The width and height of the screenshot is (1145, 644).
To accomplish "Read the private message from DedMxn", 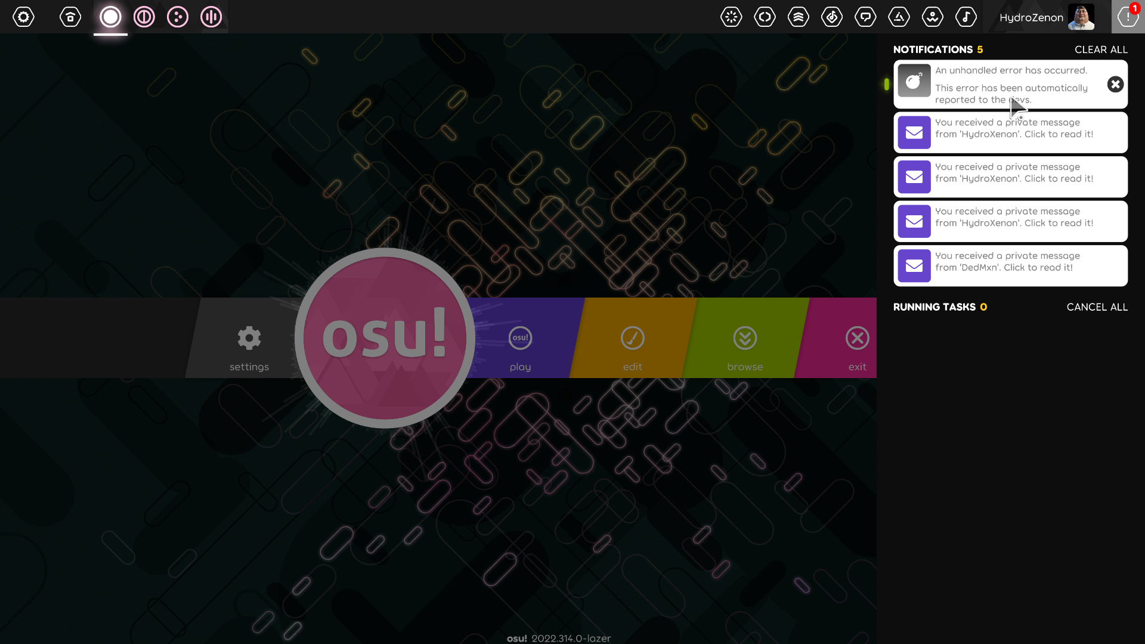I will [x=1010, y=265].
